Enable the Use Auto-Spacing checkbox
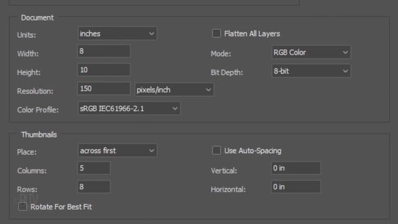 pos(216,151)
